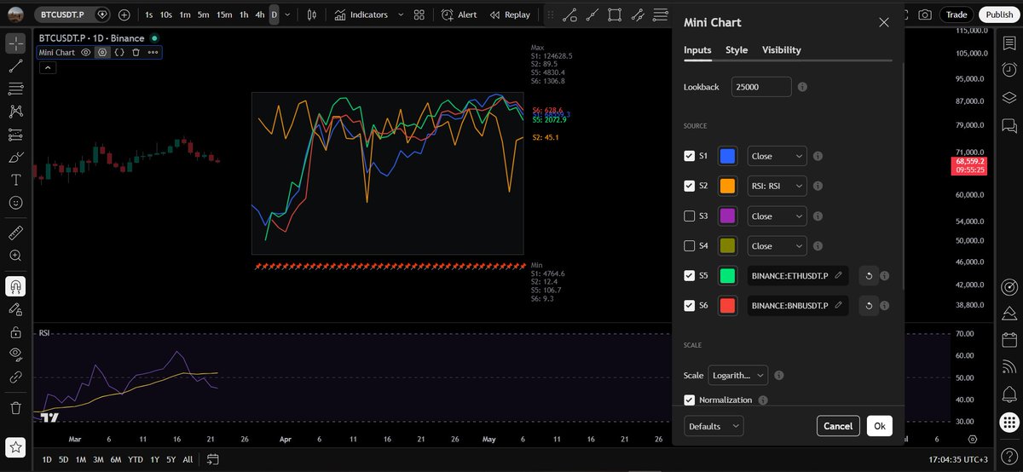
Task: Open the Scale Logarithmic dropdown
Action: pyautogui.click(x=738, y=375)
